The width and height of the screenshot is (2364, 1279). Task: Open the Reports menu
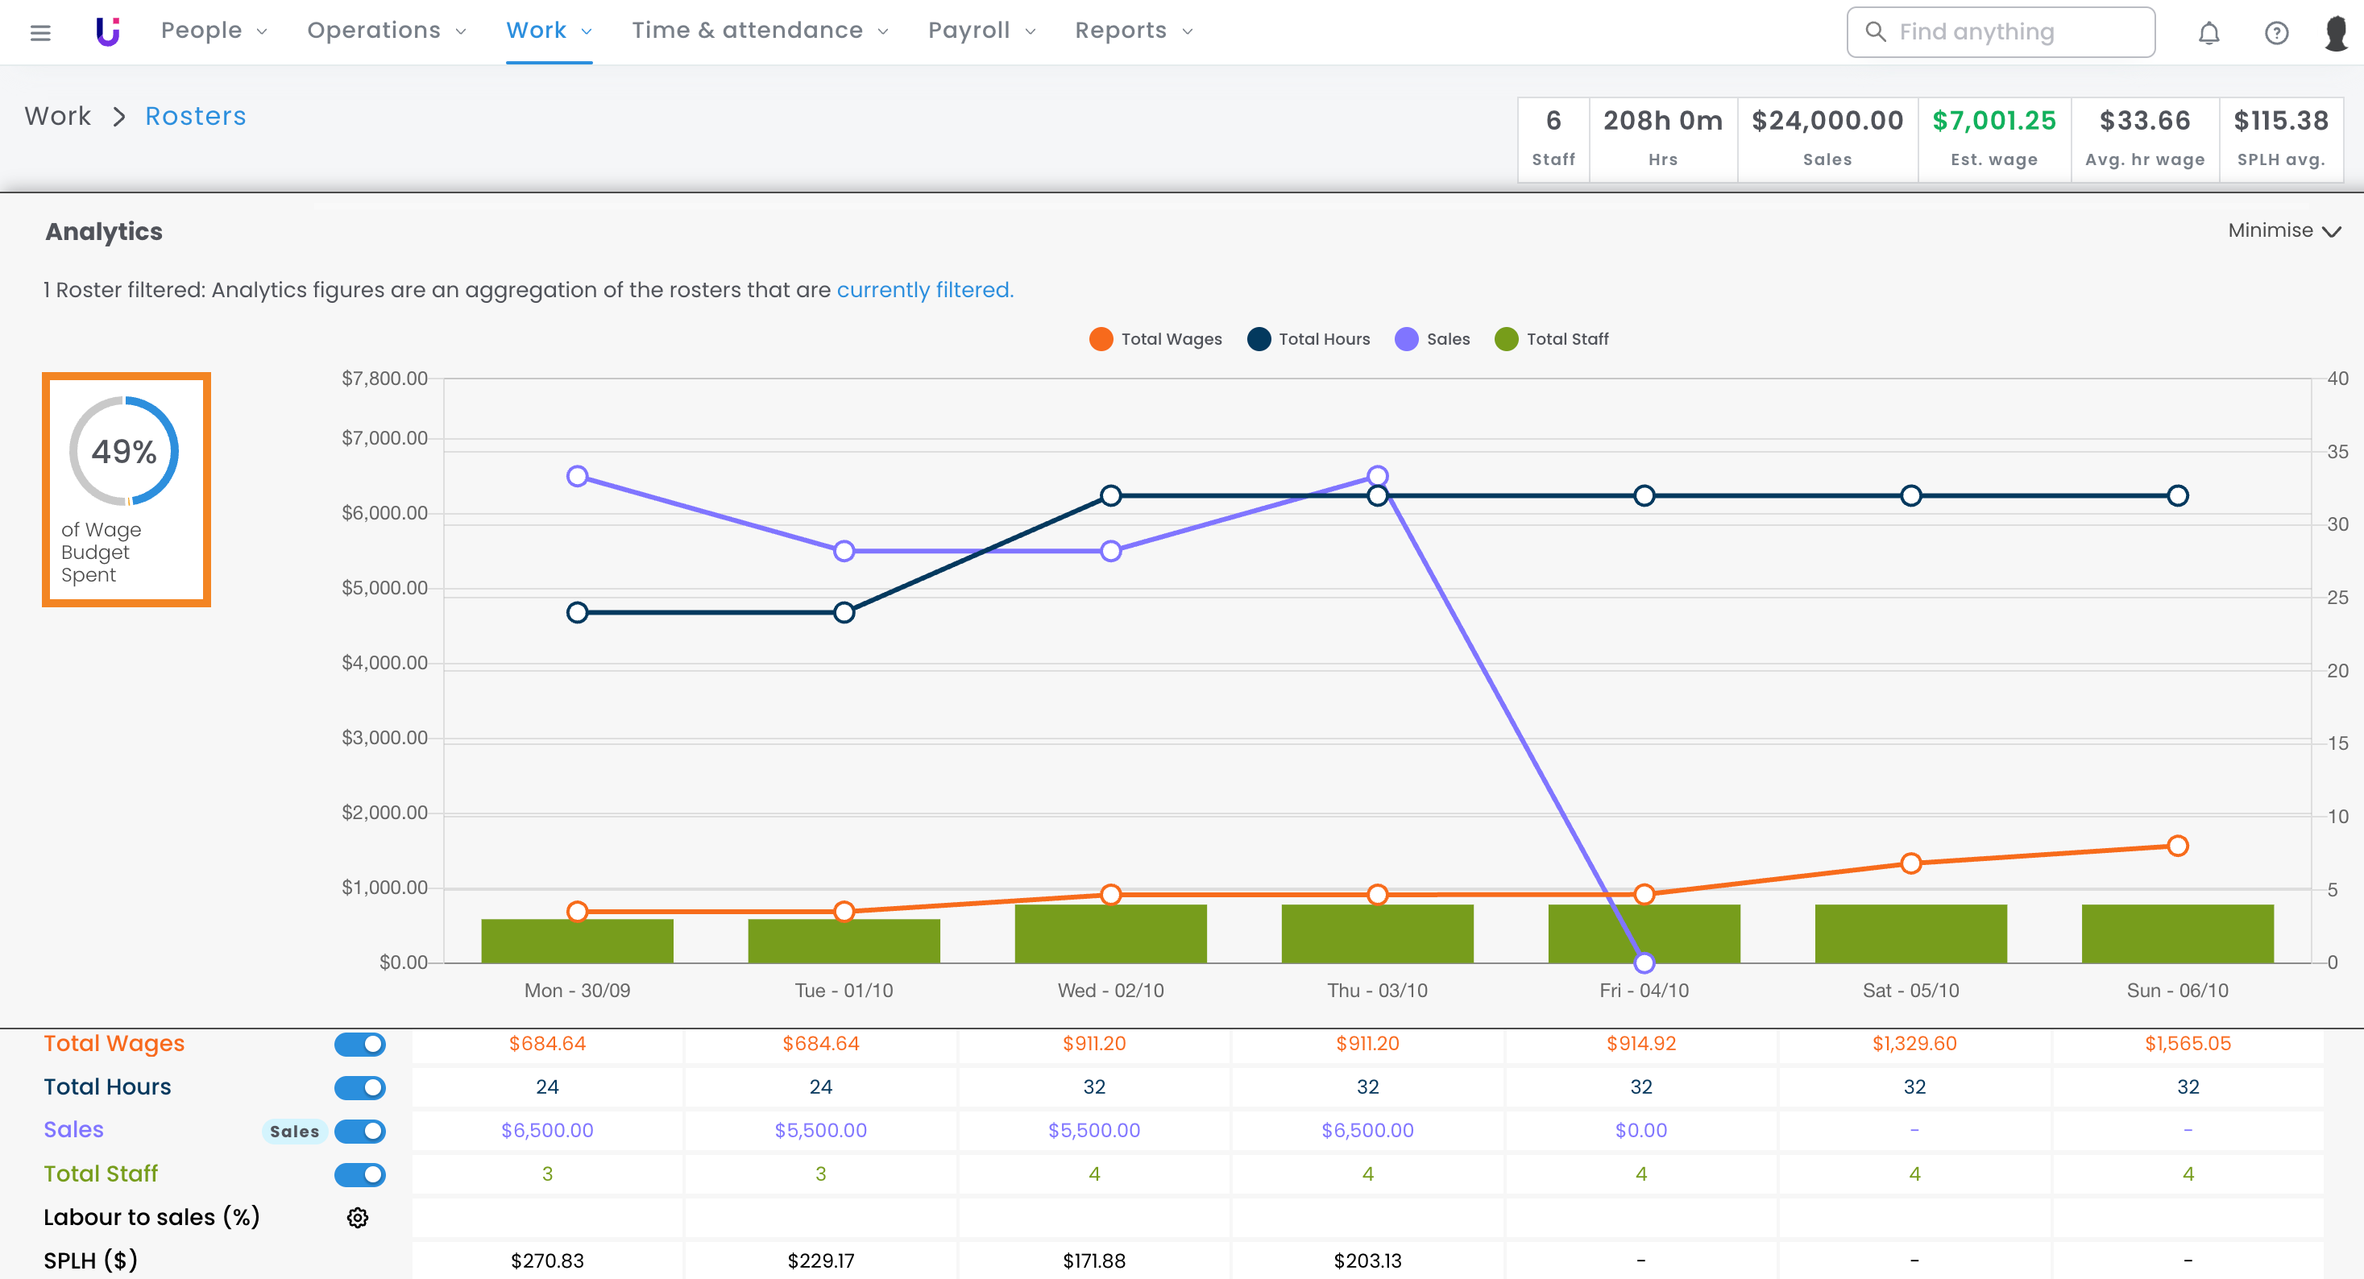tap(1134, 31)
